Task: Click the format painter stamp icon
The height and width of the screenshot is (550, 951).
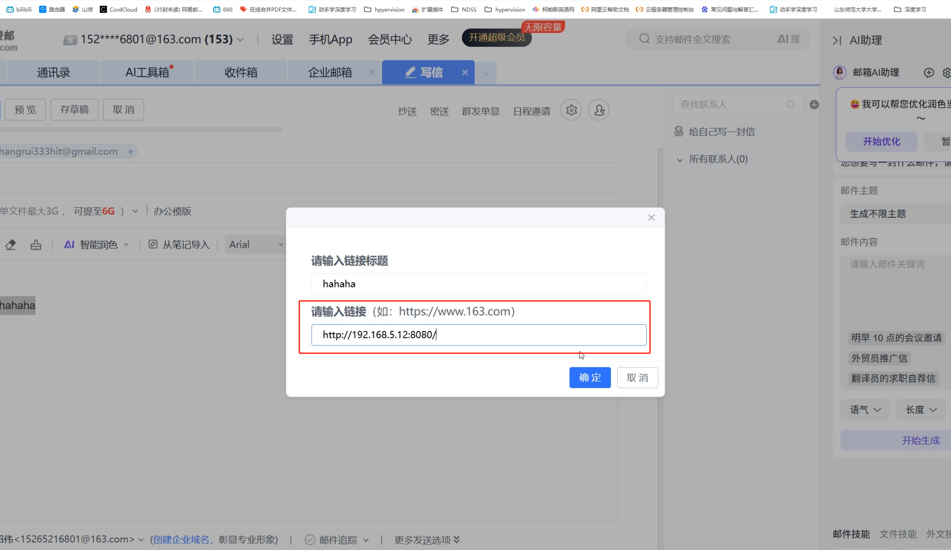Action: 36,245
